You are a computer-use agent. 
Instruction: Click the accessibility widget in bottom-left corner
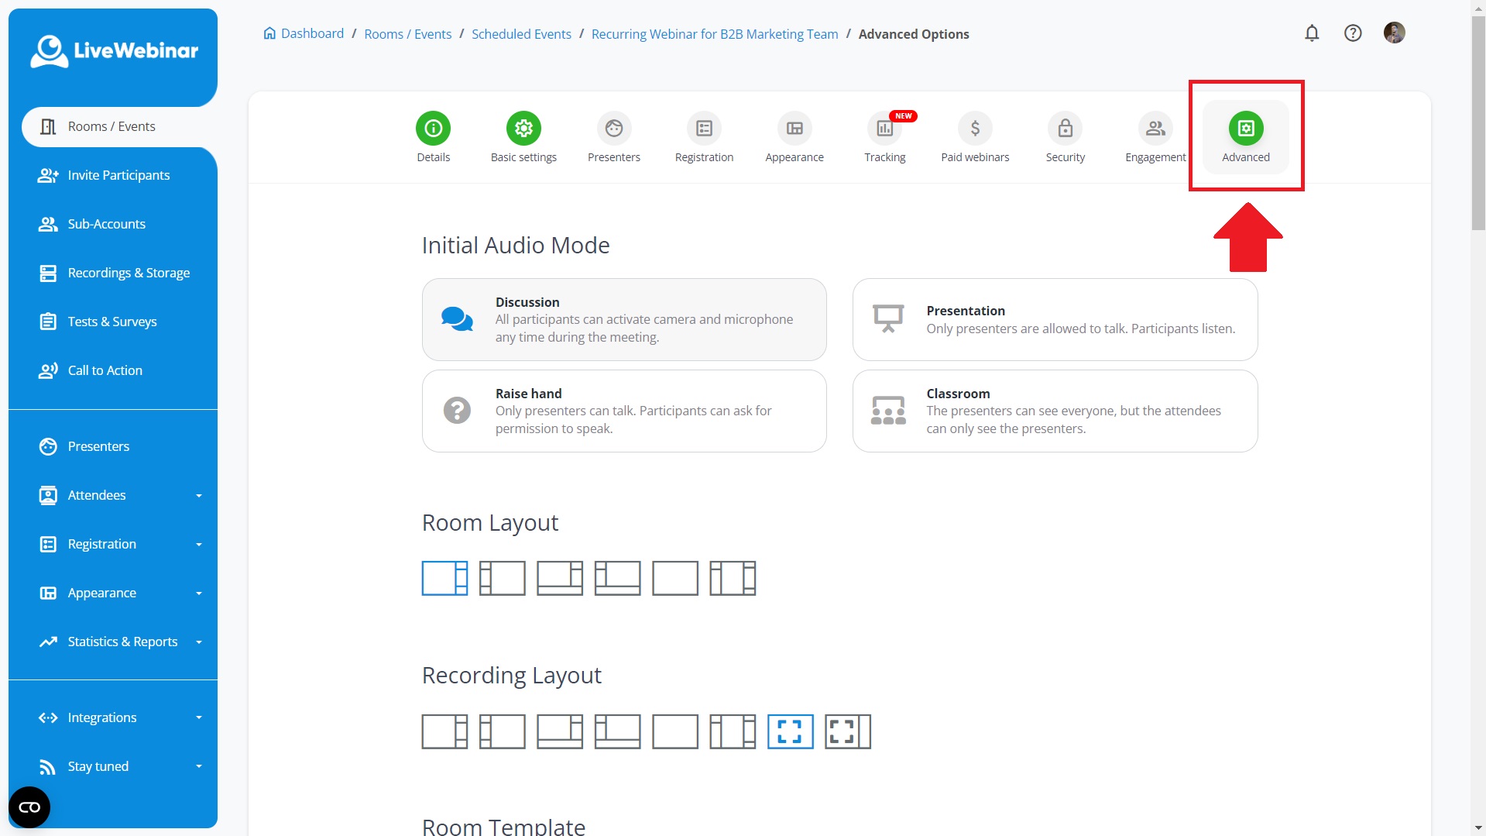29,807
